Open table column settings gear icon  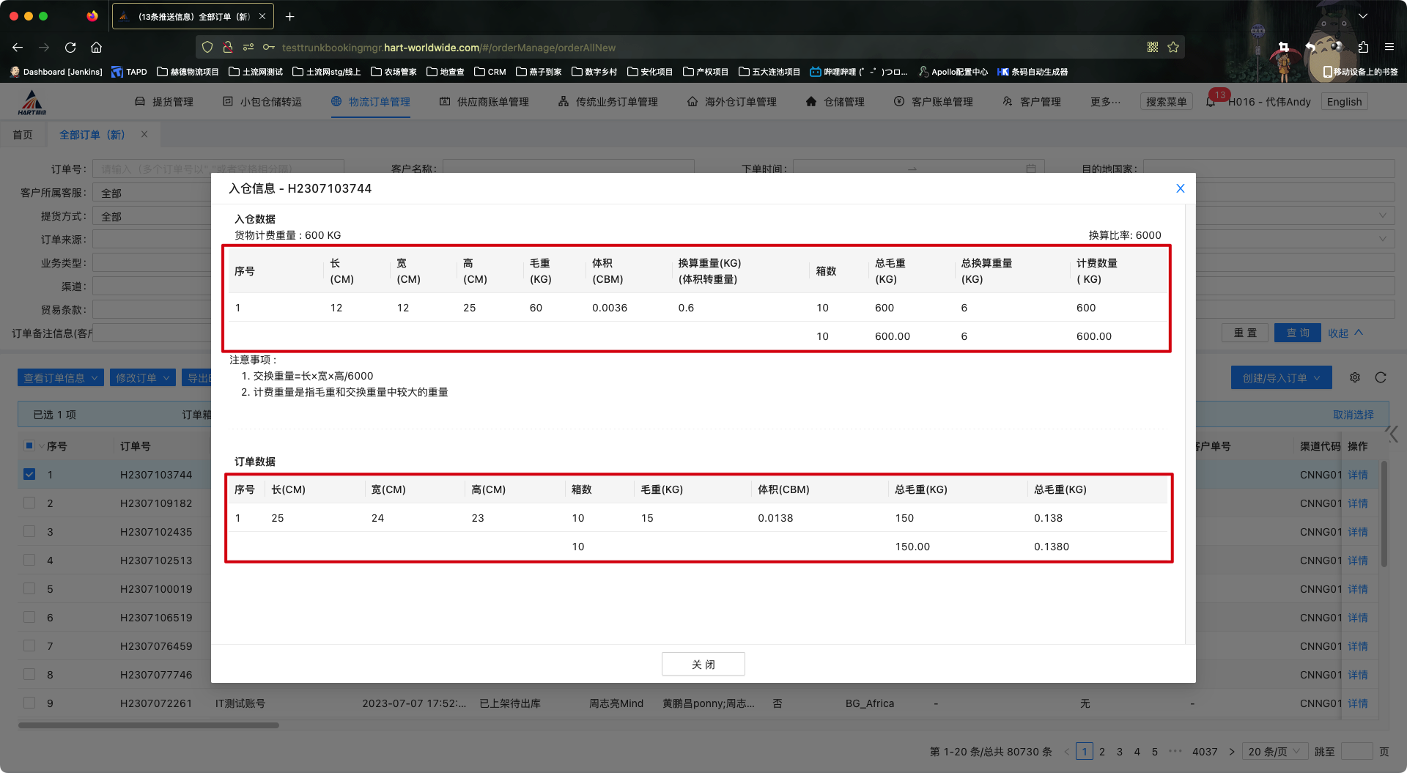1355,377
